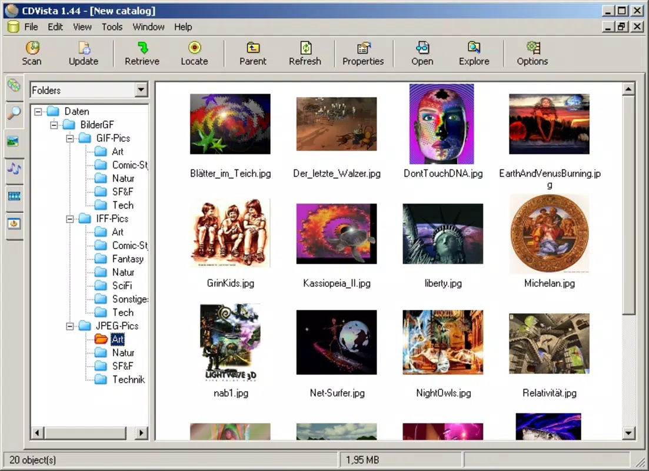Image resolution: width=649 pixels, height=471 pixels.
Task: Select the Blätter_im_Teich.jpg thumbnail
Action: pyautogui.click(x=230, y=124)
